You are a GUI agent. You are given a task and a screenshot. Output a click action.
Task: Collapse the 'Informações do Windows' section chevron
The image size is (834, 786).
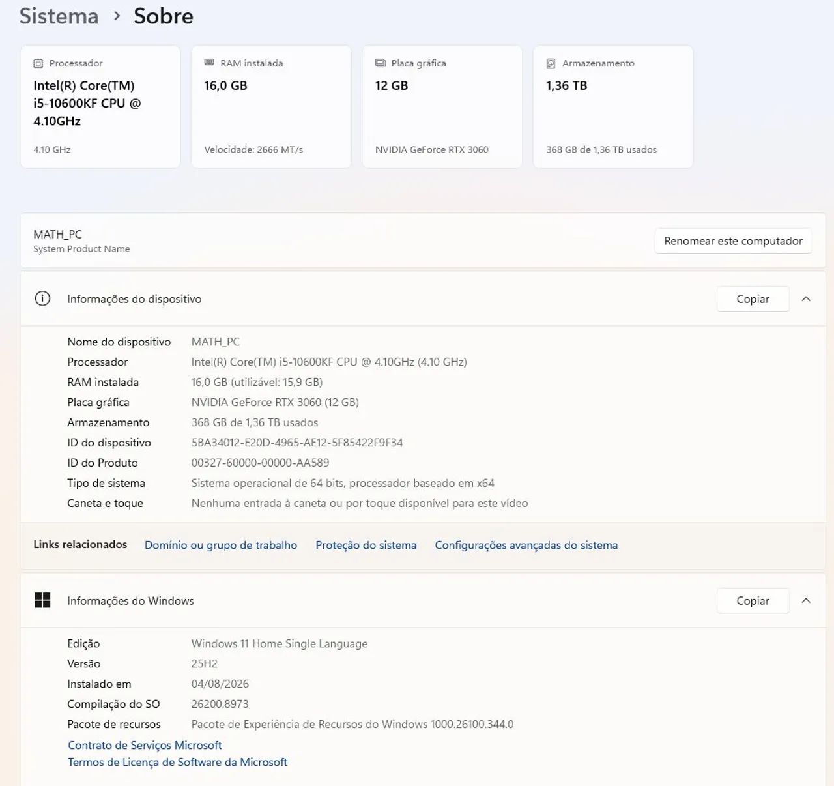pos(806,600)
